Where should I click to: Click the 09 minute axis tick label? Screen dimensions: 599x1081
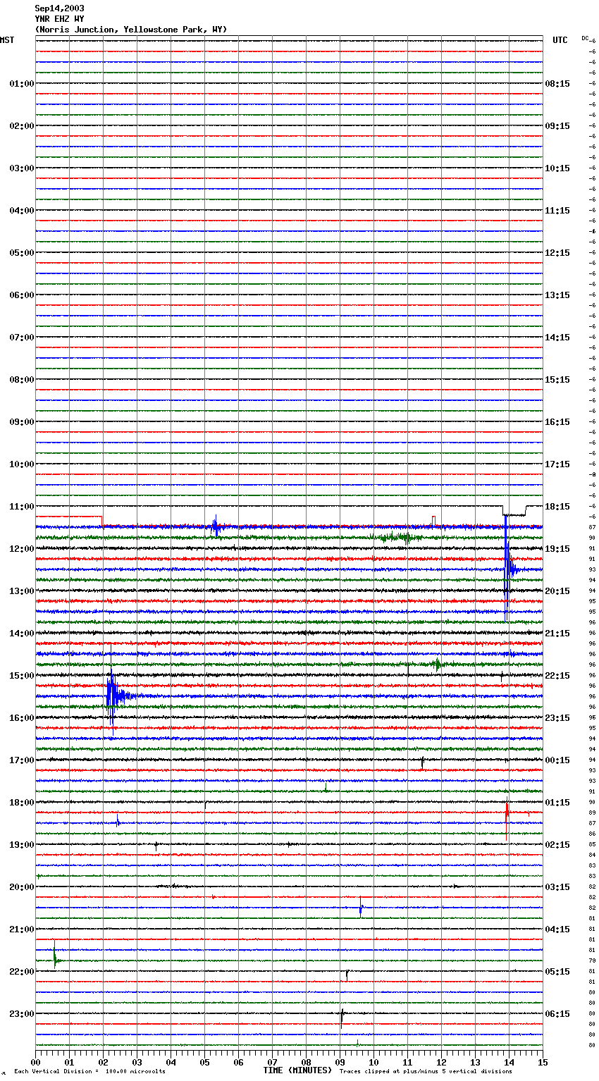pyautogui.click(x=340, y=1063)
